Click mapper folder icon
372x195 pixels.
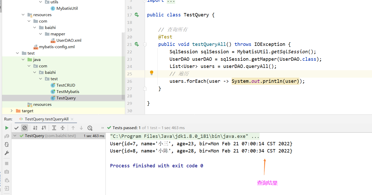(47, 34)
